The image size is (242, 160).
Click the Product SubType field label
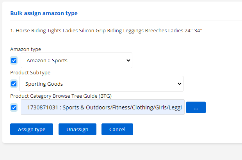coord(30,72)
